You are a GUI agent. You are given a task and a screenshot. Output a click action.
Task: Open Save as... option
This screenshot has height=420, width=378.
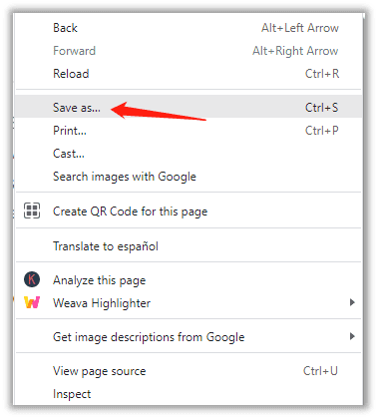189,107
